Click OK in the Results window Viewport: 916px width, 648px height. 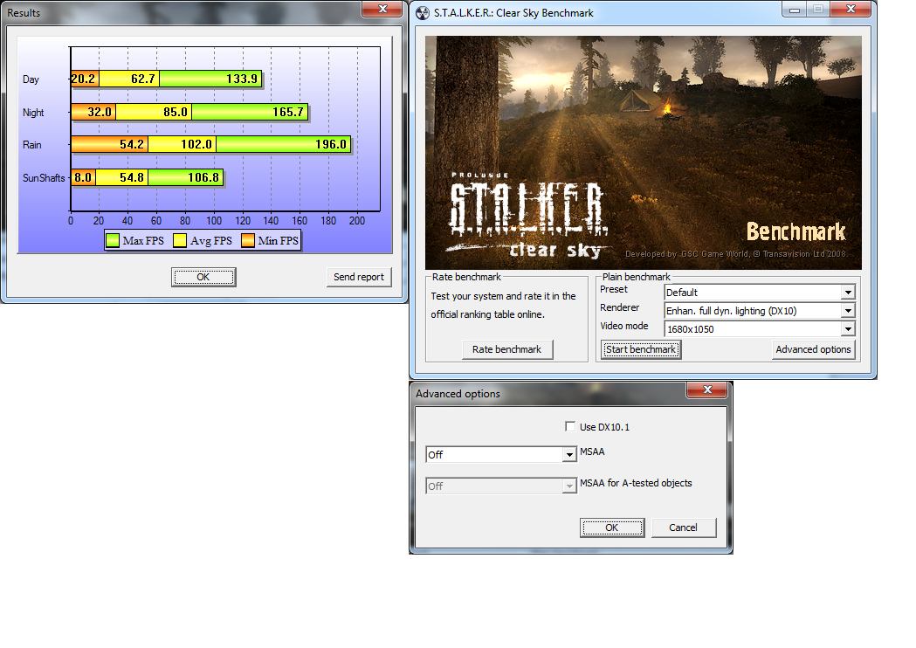pyautogui.click(x=203, y=277)
